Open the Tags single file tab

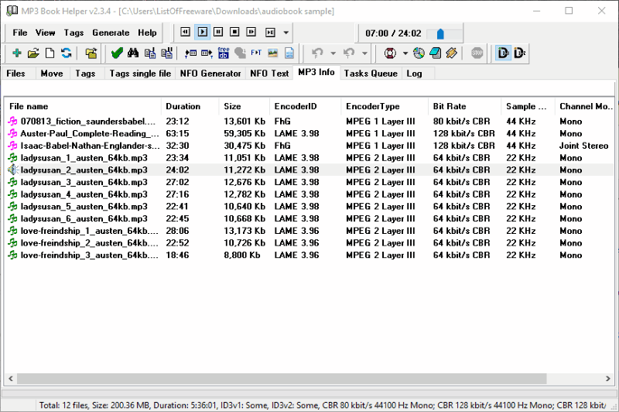tap(140, 74)
